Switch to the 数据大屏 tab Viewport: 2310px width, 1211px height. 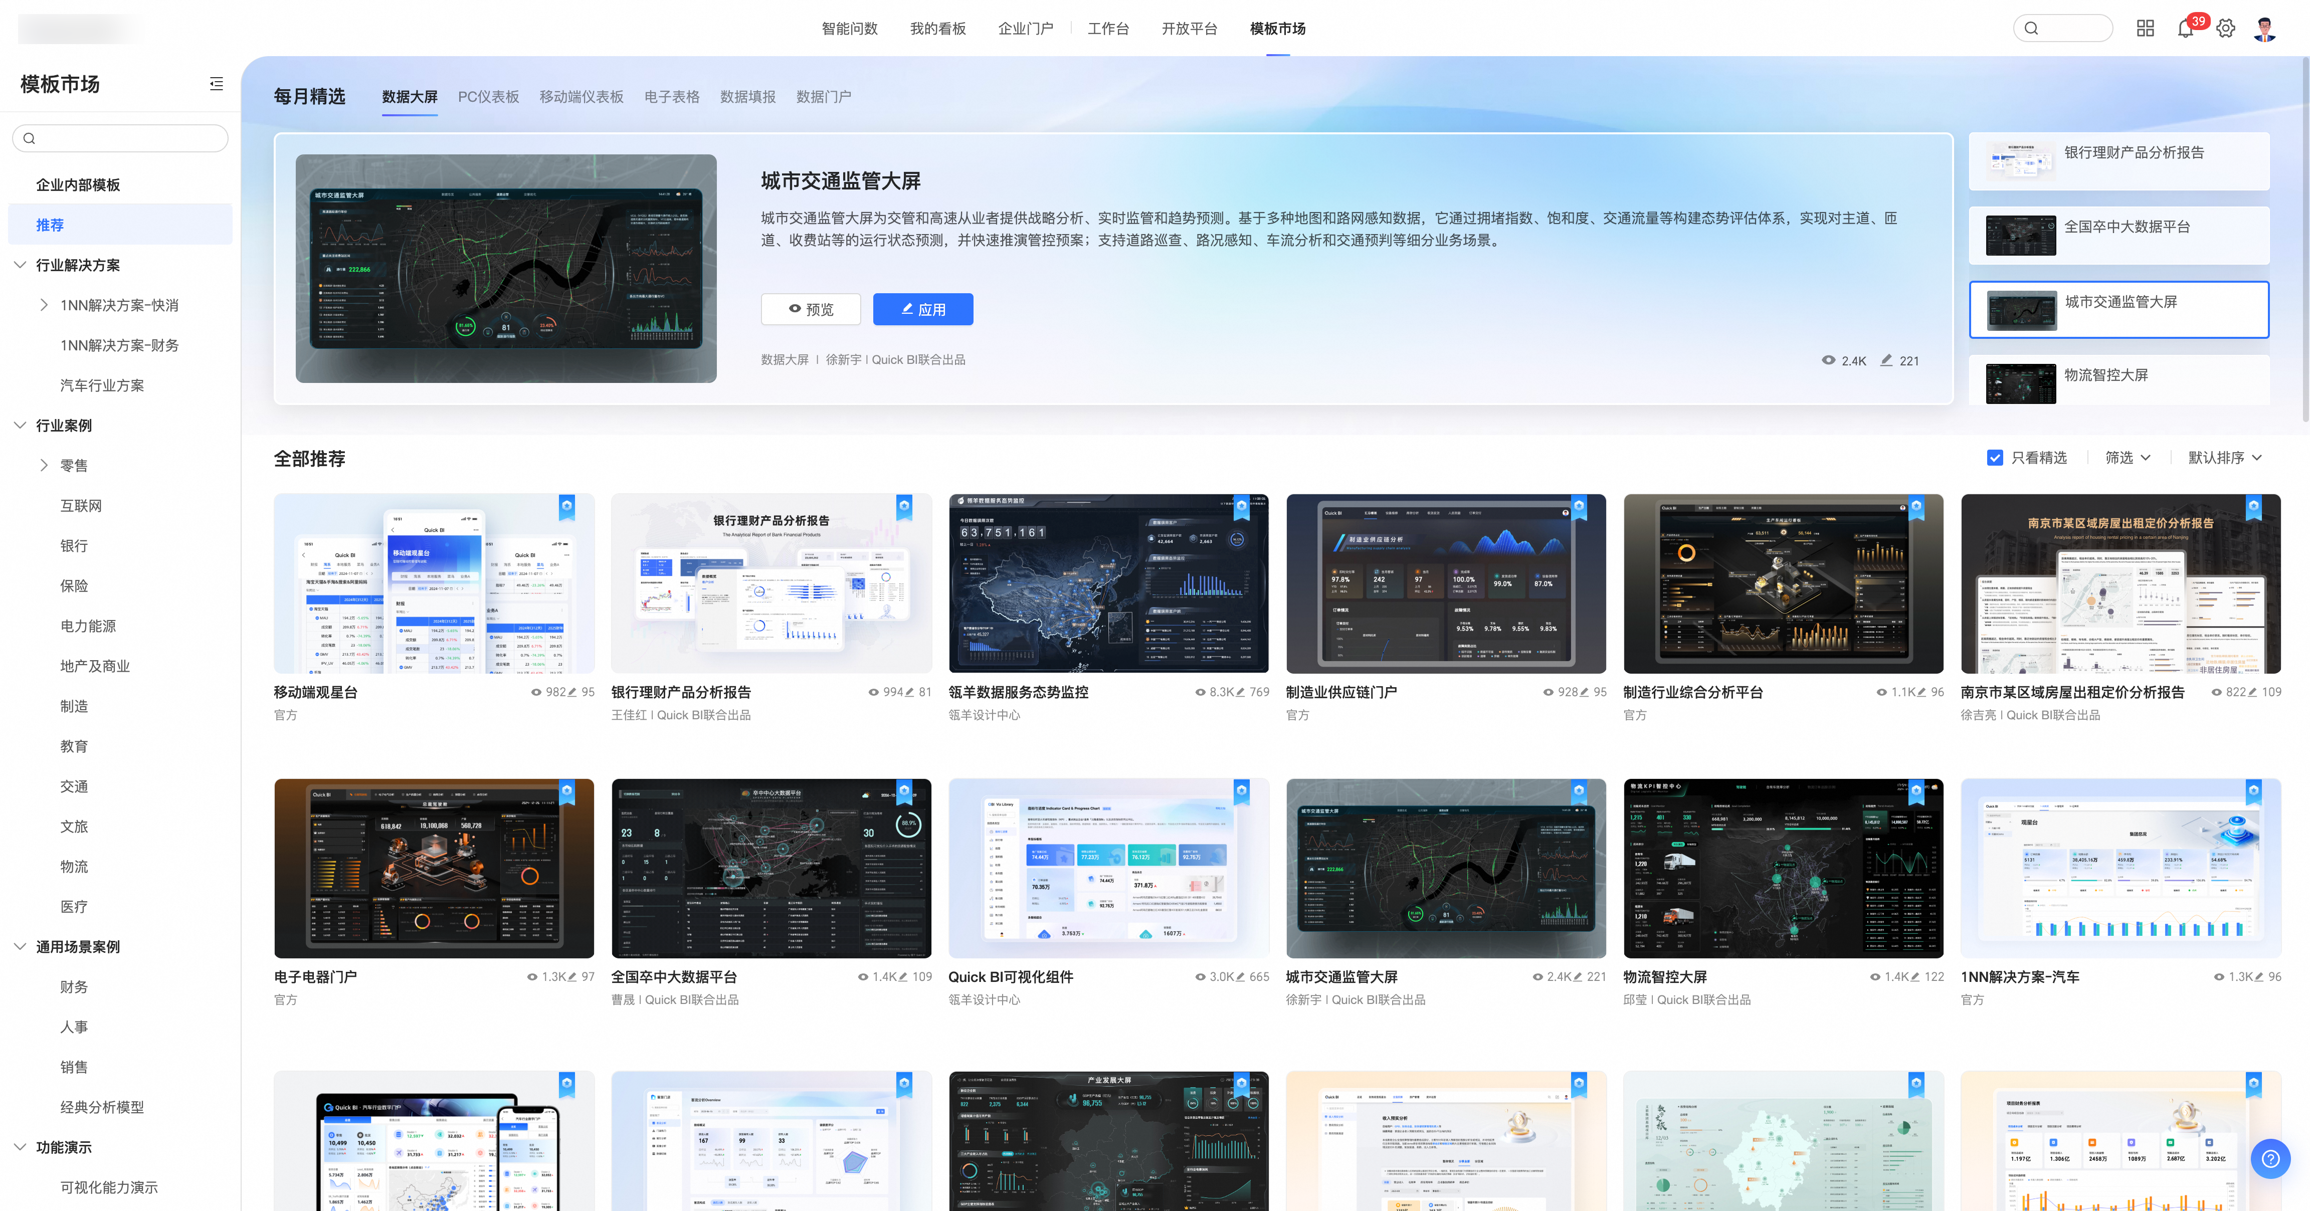[410, 97]
